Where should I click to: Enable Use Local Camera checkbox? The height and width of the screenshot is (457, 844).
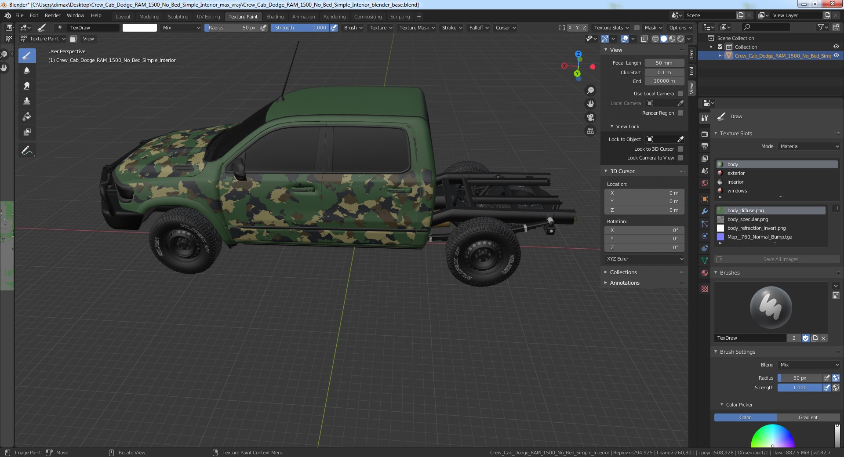pyautogui.click(x=680, y=94)
